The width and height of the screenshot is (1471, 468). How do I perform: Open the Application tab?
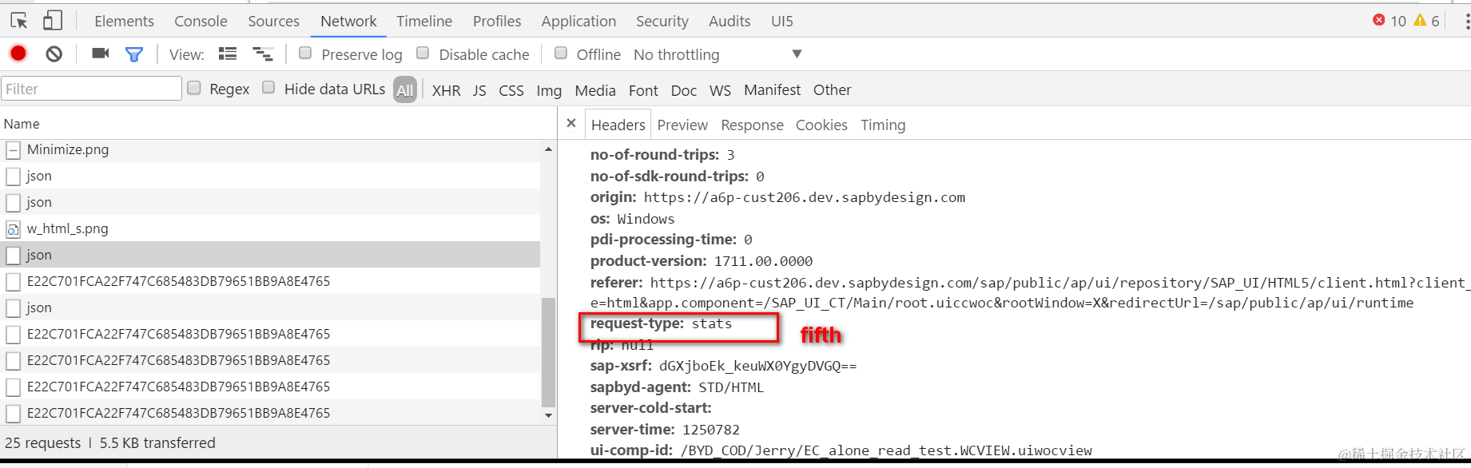tap(578, 22)
